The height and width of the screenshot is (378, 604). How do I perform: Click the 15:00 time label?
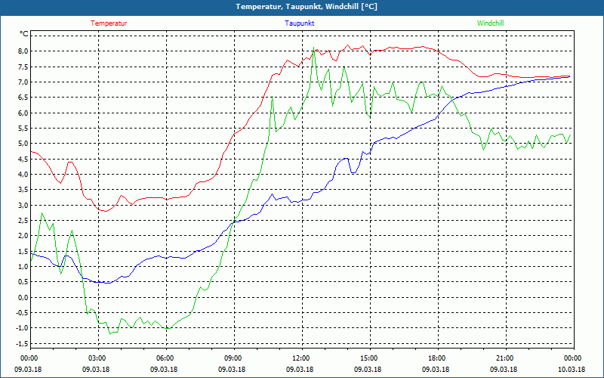point(368,358)
